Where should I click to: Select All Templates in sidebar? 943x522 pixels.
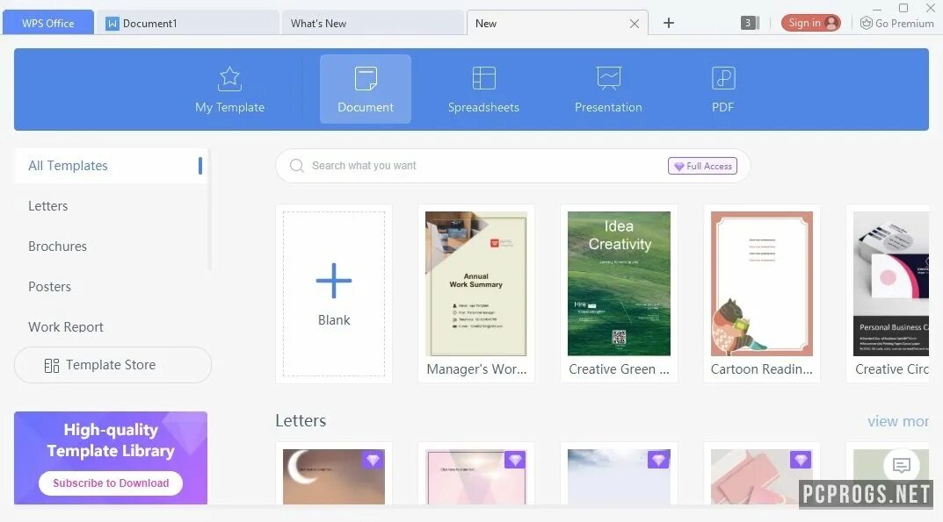(x=111, y=166)
